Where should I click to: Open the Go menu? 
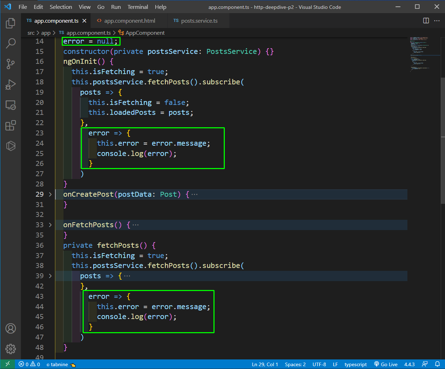tap(101, 7)
